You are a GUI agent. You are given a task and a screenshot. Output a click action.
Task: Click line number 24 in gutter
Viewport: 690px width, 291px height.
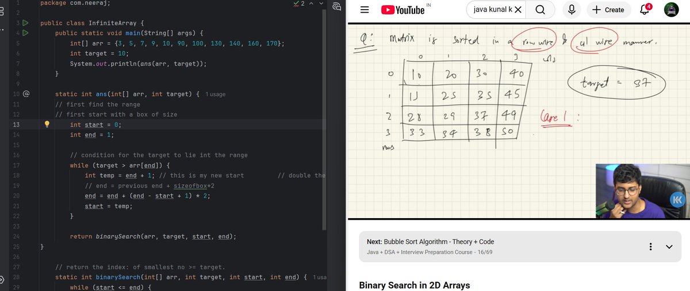(x=16, y=236)
